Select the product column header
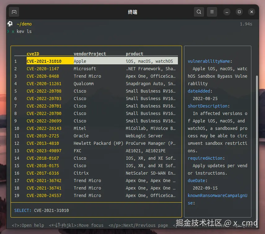This screenshot has width=265, height=234. tap(134, 54)
